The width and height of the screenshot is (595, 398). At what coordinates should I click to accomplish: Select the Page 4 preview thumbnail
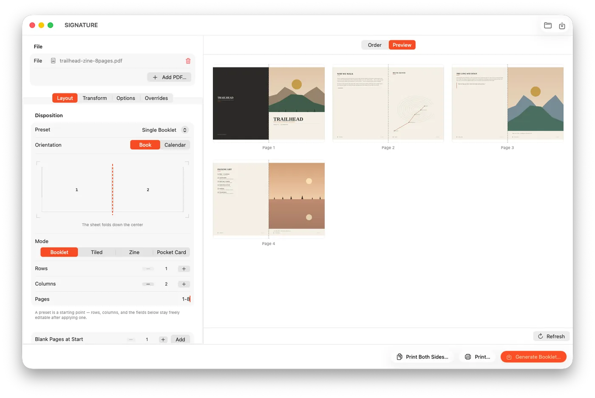tap(269, 199)
